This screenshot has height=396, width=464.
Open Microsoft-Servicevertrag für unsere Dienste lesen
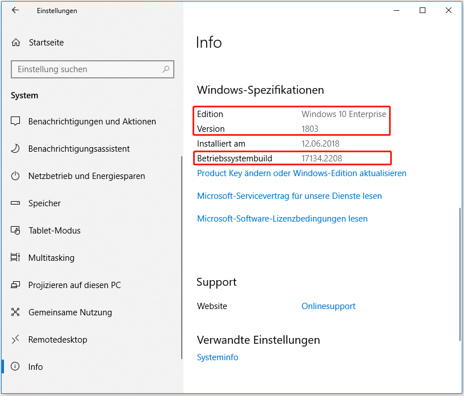tap(290, 196)
